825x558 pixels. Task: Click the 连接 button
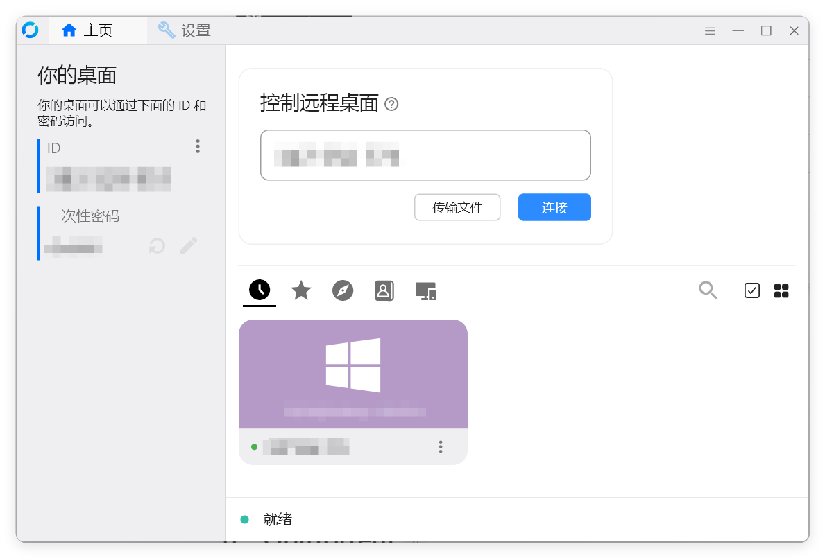(x=554, y=207)
